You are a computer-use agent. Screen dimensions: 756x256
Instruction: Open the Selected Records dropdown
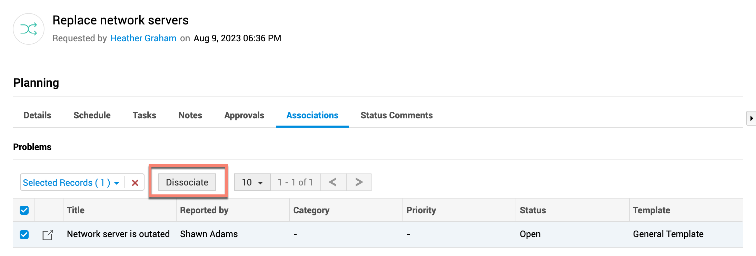(x=71, y=183)
